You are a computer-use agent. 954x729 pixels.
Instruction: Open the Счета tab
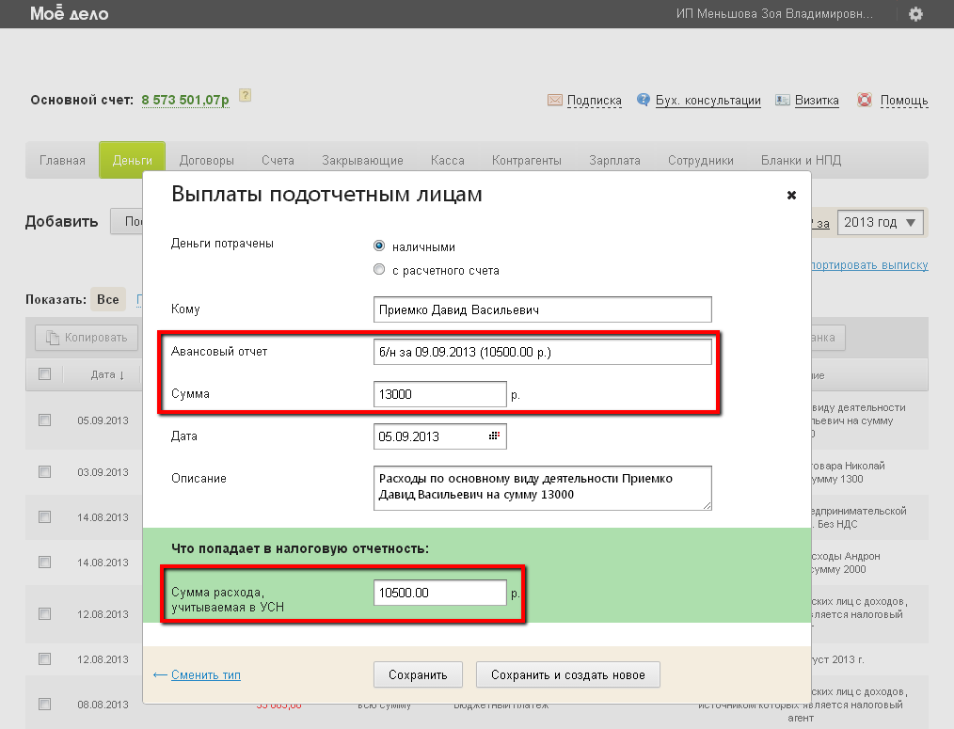click(278, 160)
